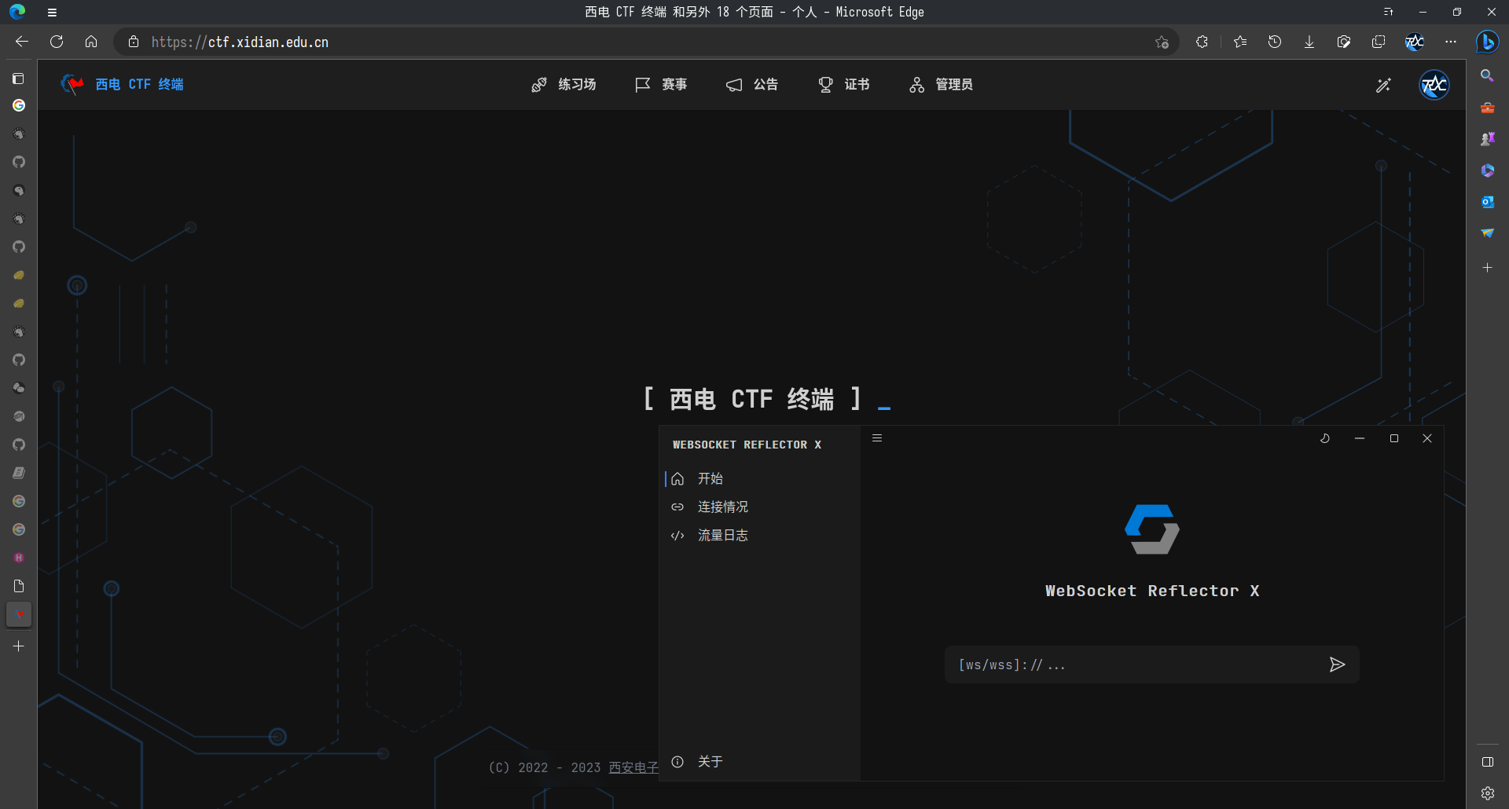Viewport: 1509px width, 809px height.
Task: Open 流量日志 in WebSocket Reflector
Action: coord(759,535)
